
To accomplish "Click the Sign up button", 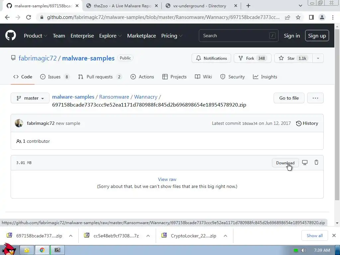I will pos(317,36).
